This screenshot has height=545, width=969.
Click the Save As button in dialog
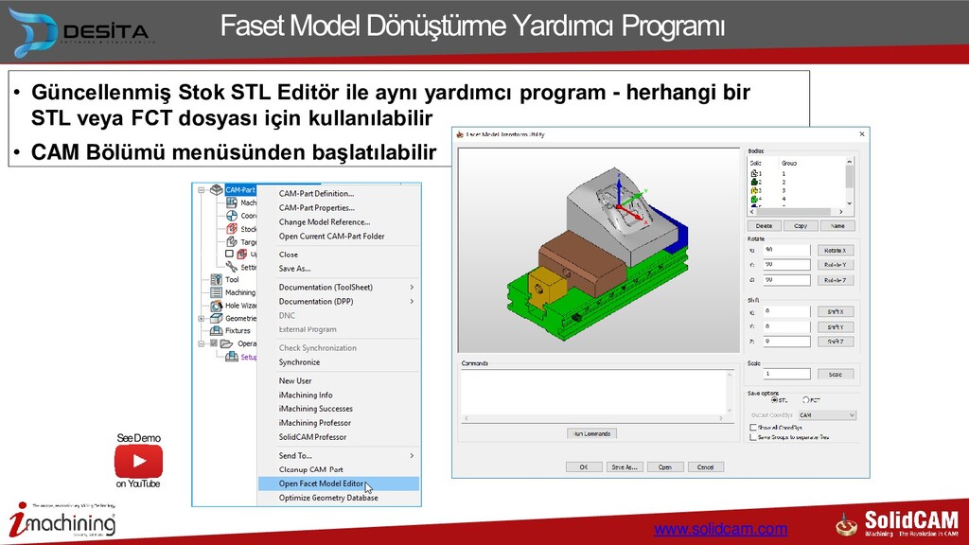[625, 467]
